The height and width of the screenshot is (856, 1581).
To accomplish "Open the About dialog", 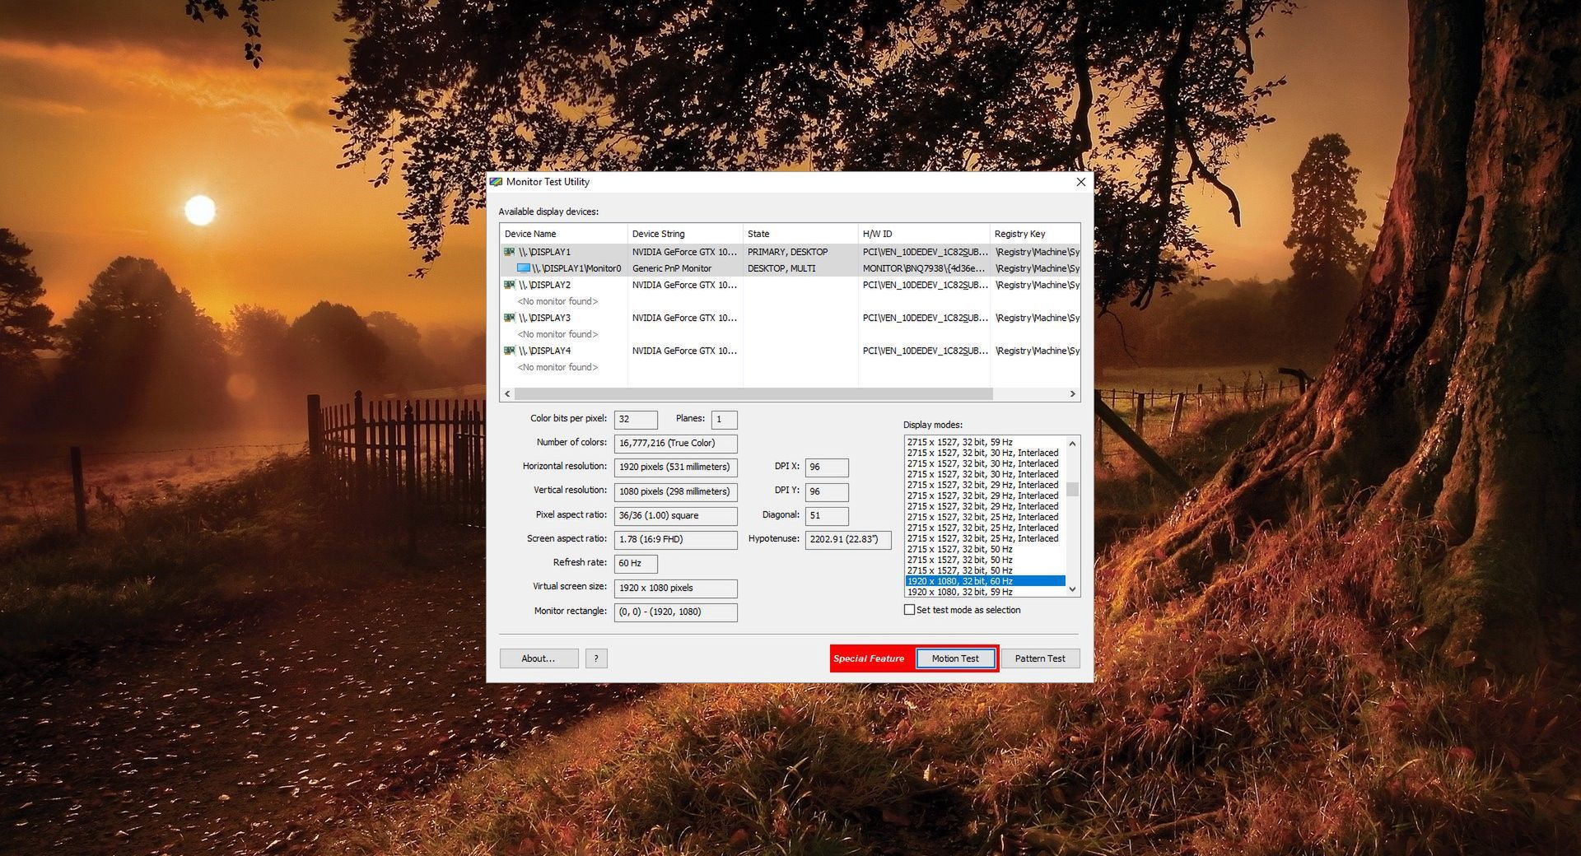I will pyautogui.click(x=538, y=658).
